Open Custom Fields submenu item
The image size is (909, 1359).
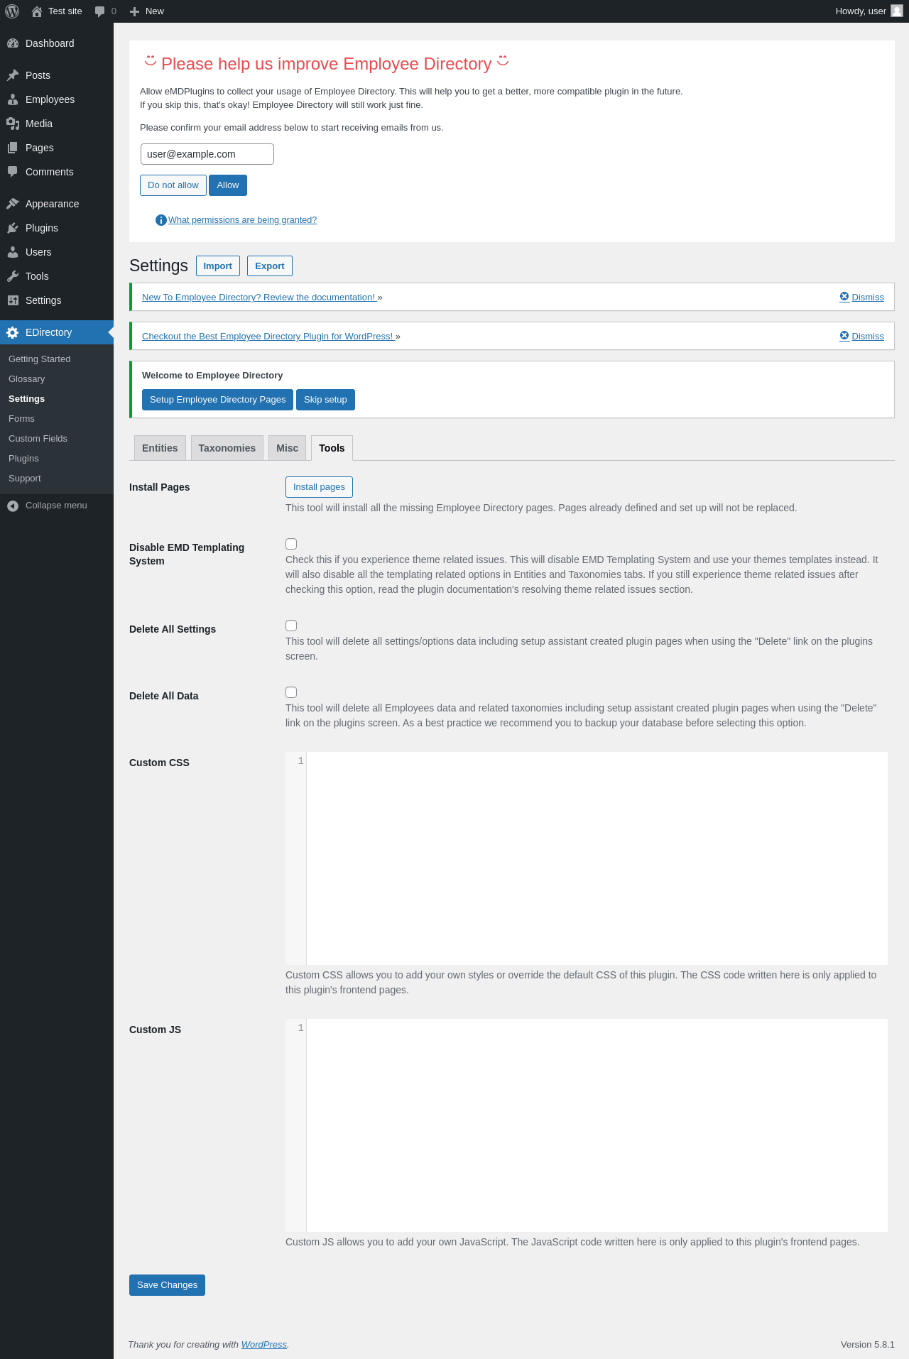click(38, 439)
